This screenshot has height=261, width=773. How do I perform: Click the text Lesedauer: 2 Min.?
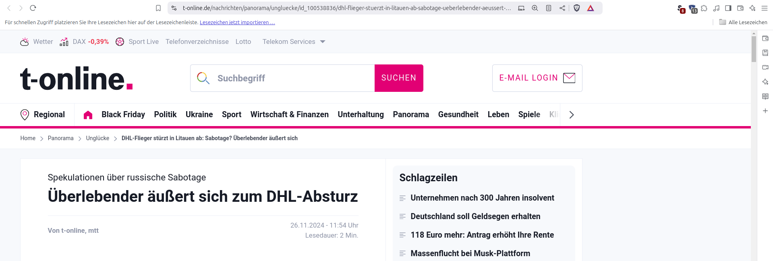pyautogui.click(x=332, y=235)
